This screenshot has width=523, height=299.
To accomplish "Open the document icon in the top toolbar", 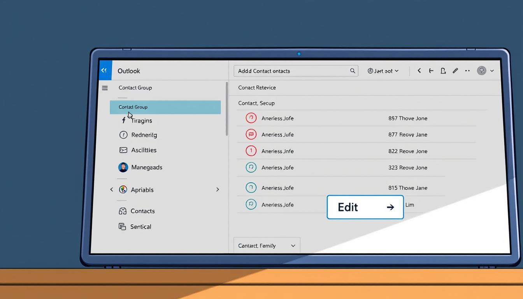I will [x=443, y=70].
